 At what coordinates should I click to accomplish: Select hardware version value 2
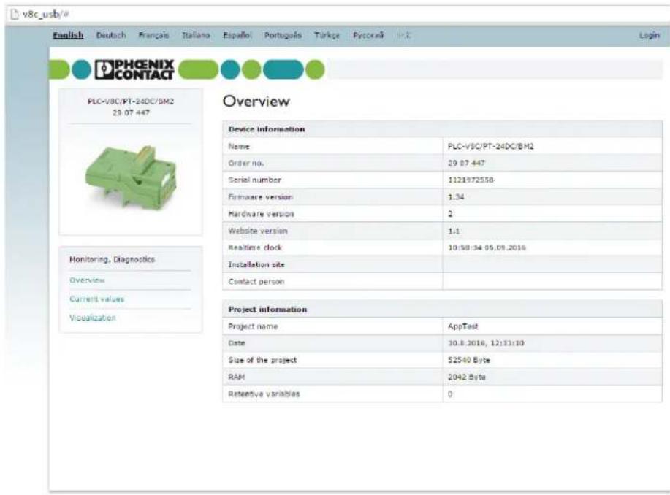450,213
